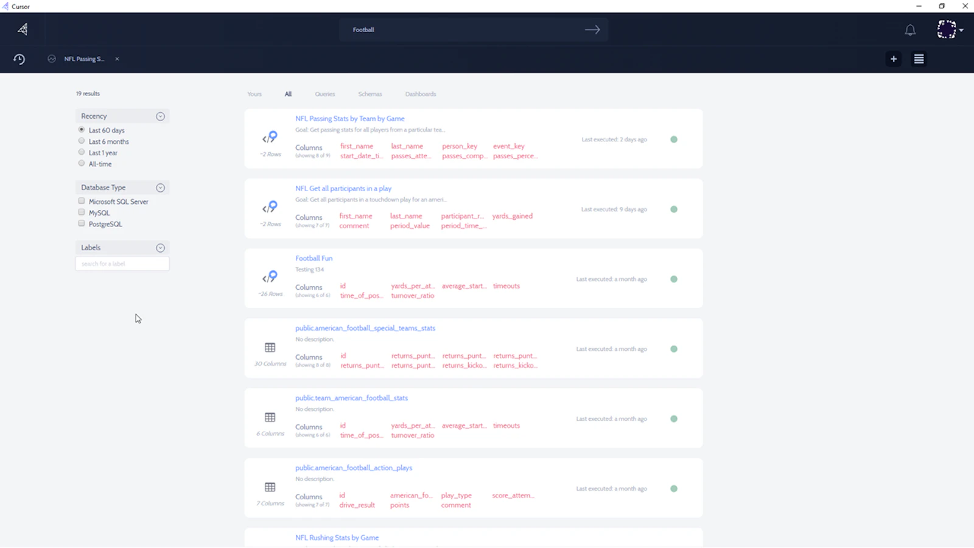The height and width of the screenshot is (548, 974).
Task: Restore down the Cursor window
Action: (x=942, y=6)
